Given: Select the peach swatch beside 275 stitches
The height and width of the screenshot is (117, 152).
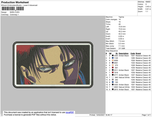Looking at the screenshot, I should click(x=113, y=65).
